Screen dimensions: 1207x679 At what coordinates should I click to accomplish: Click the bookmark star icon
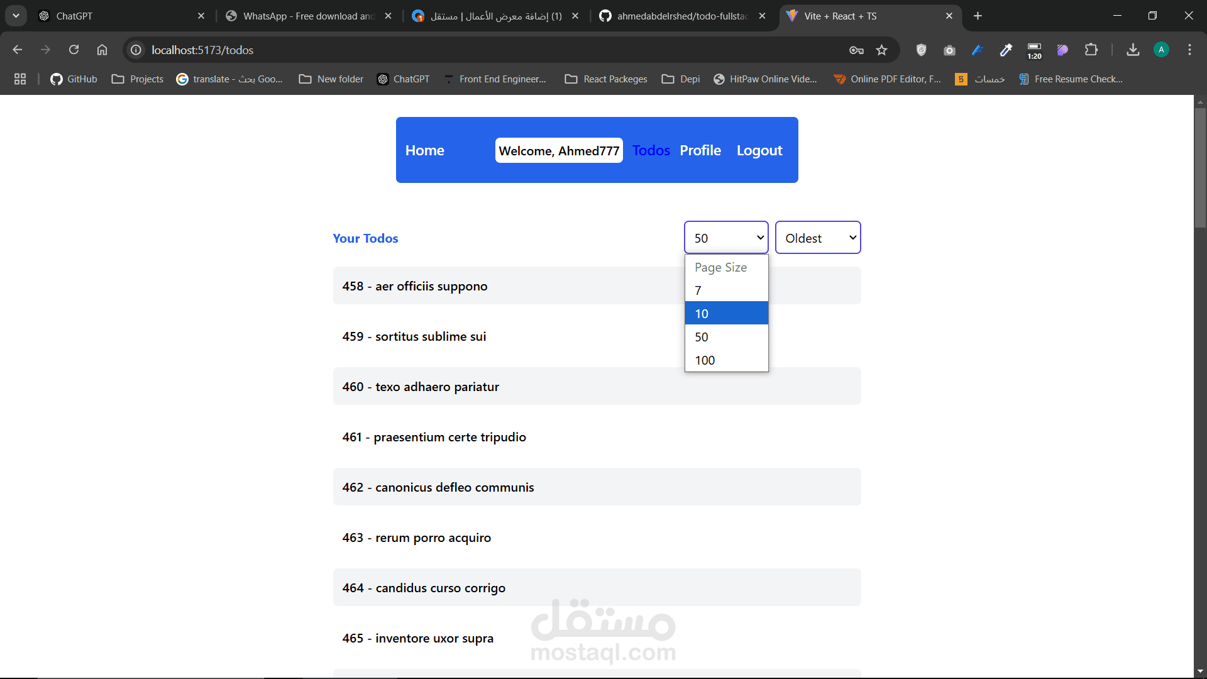tap(882, 50)
